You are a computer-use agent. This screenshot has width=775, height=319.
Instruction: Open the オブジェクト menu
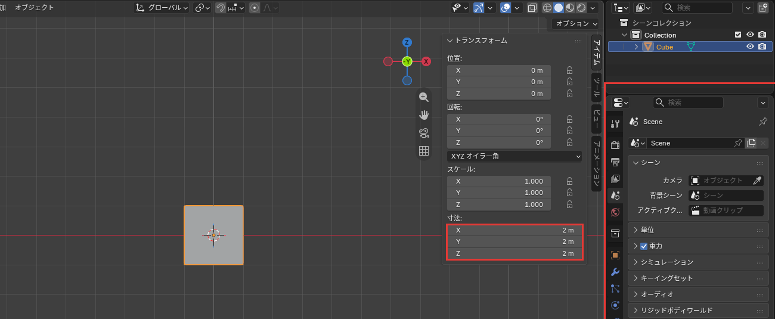34,8
